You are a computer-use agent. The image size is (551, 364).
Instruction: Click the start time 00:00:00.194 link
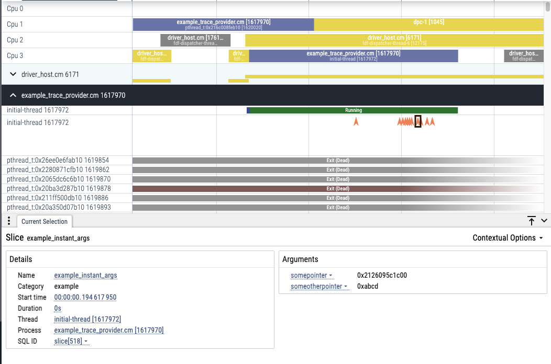click(x=85, y=297)
